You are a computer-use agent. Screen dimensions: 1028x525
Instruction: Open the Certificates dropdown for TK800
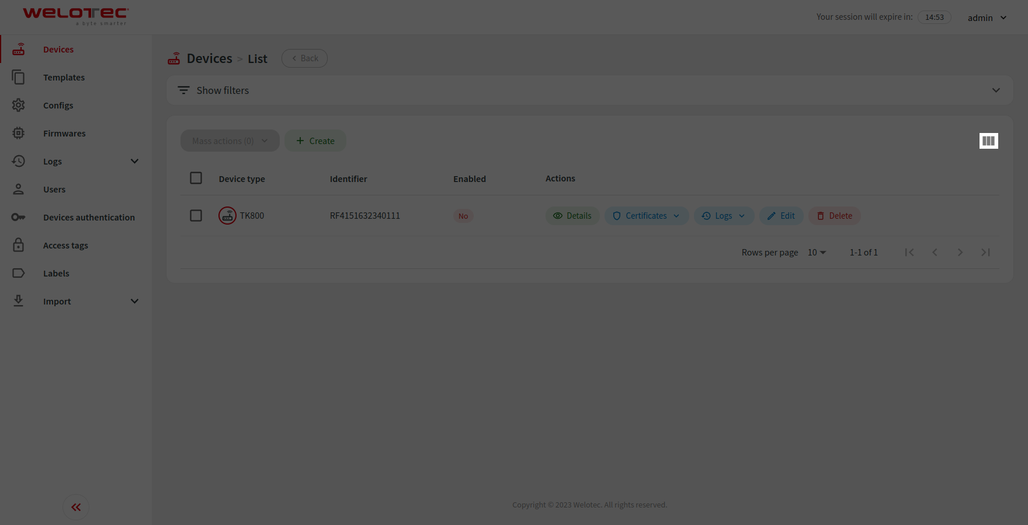pos(647,216)
